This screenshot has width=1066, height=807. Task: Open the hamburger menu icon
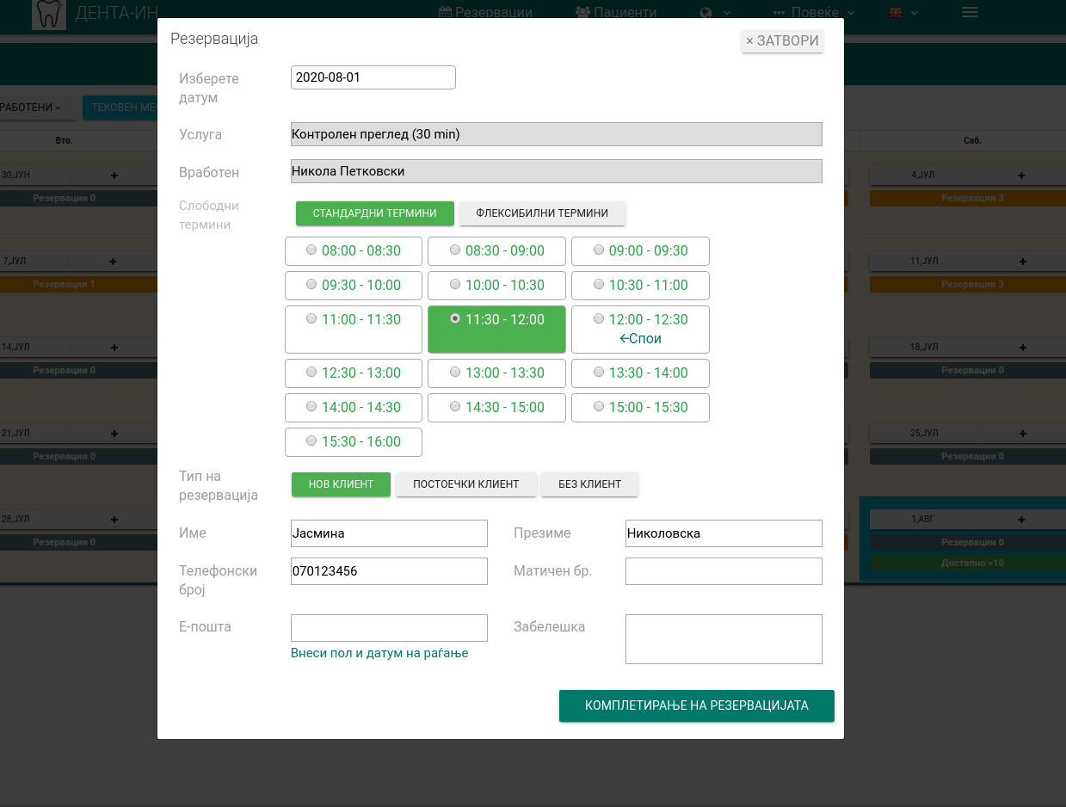click(970, 12)
